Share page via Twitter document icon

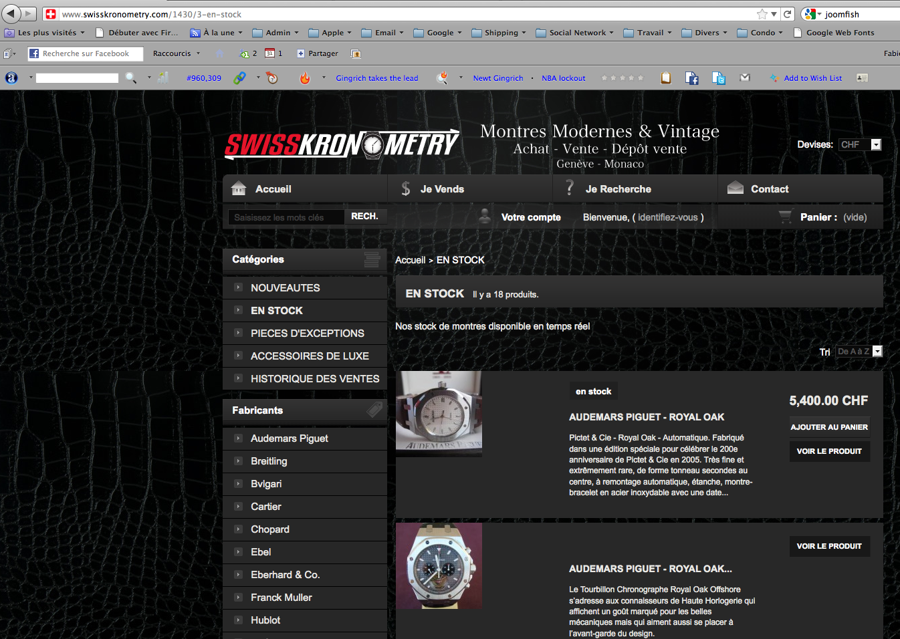719,78
